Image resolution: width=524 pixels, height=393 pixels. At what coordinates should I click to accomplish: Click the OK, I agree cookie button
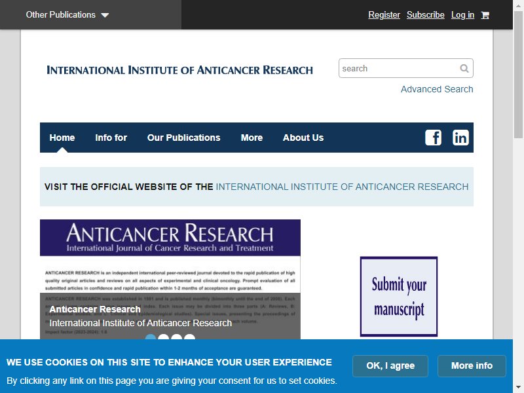(x=390, y=366)
